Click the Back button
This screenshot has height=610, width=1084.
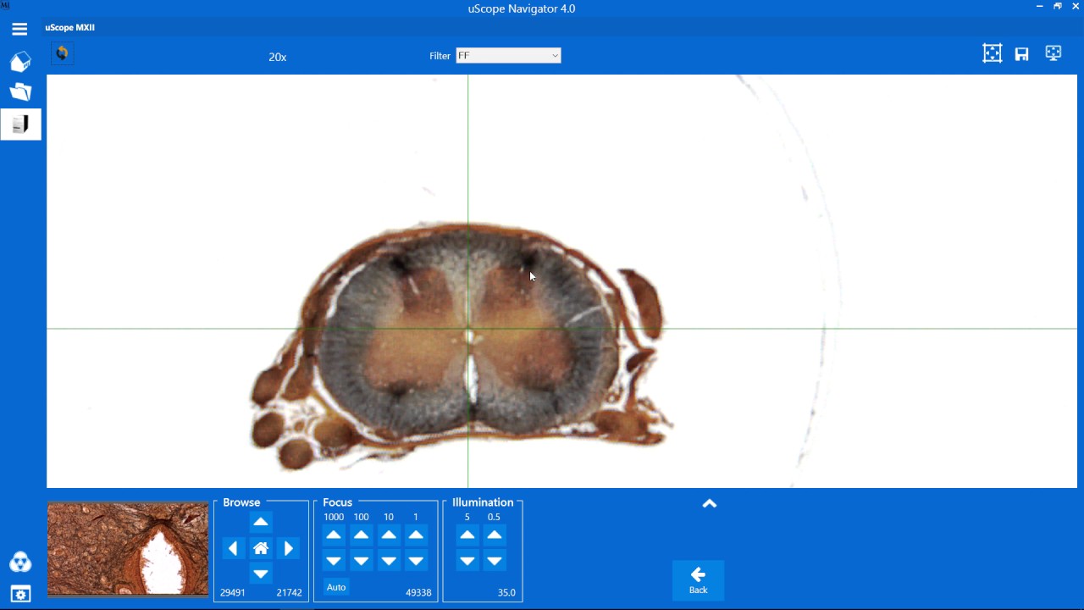(x=698, y=580)
